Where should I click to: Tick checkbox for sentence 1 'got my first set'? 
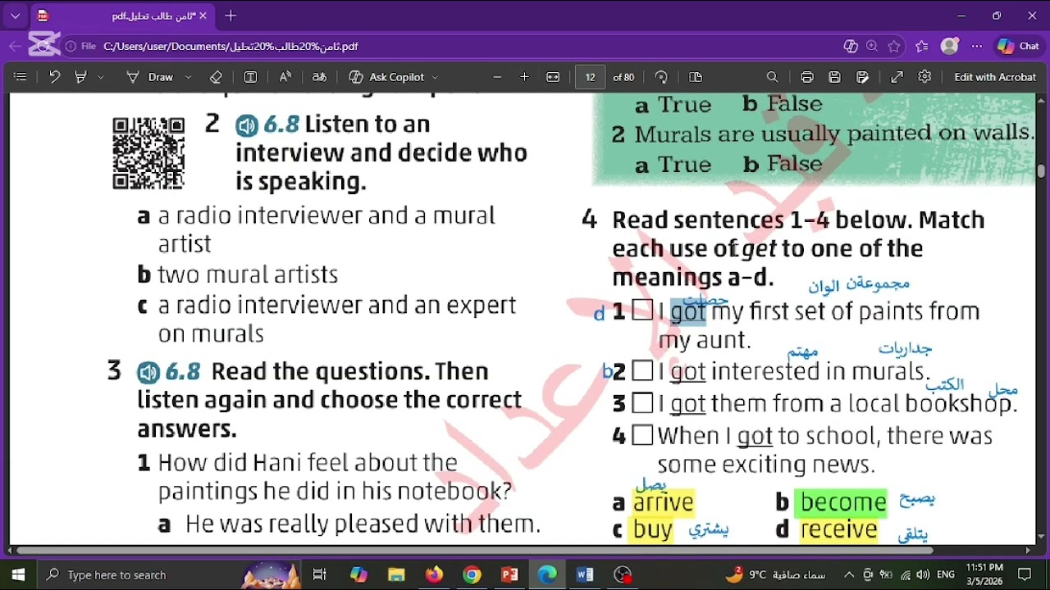pos(643,310)
